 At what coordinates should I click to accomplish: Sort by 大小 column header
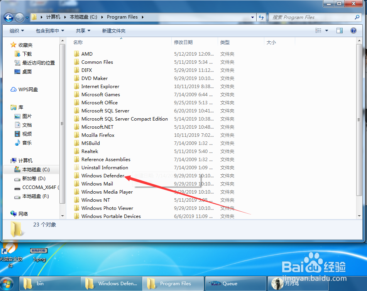pos(271,43)
